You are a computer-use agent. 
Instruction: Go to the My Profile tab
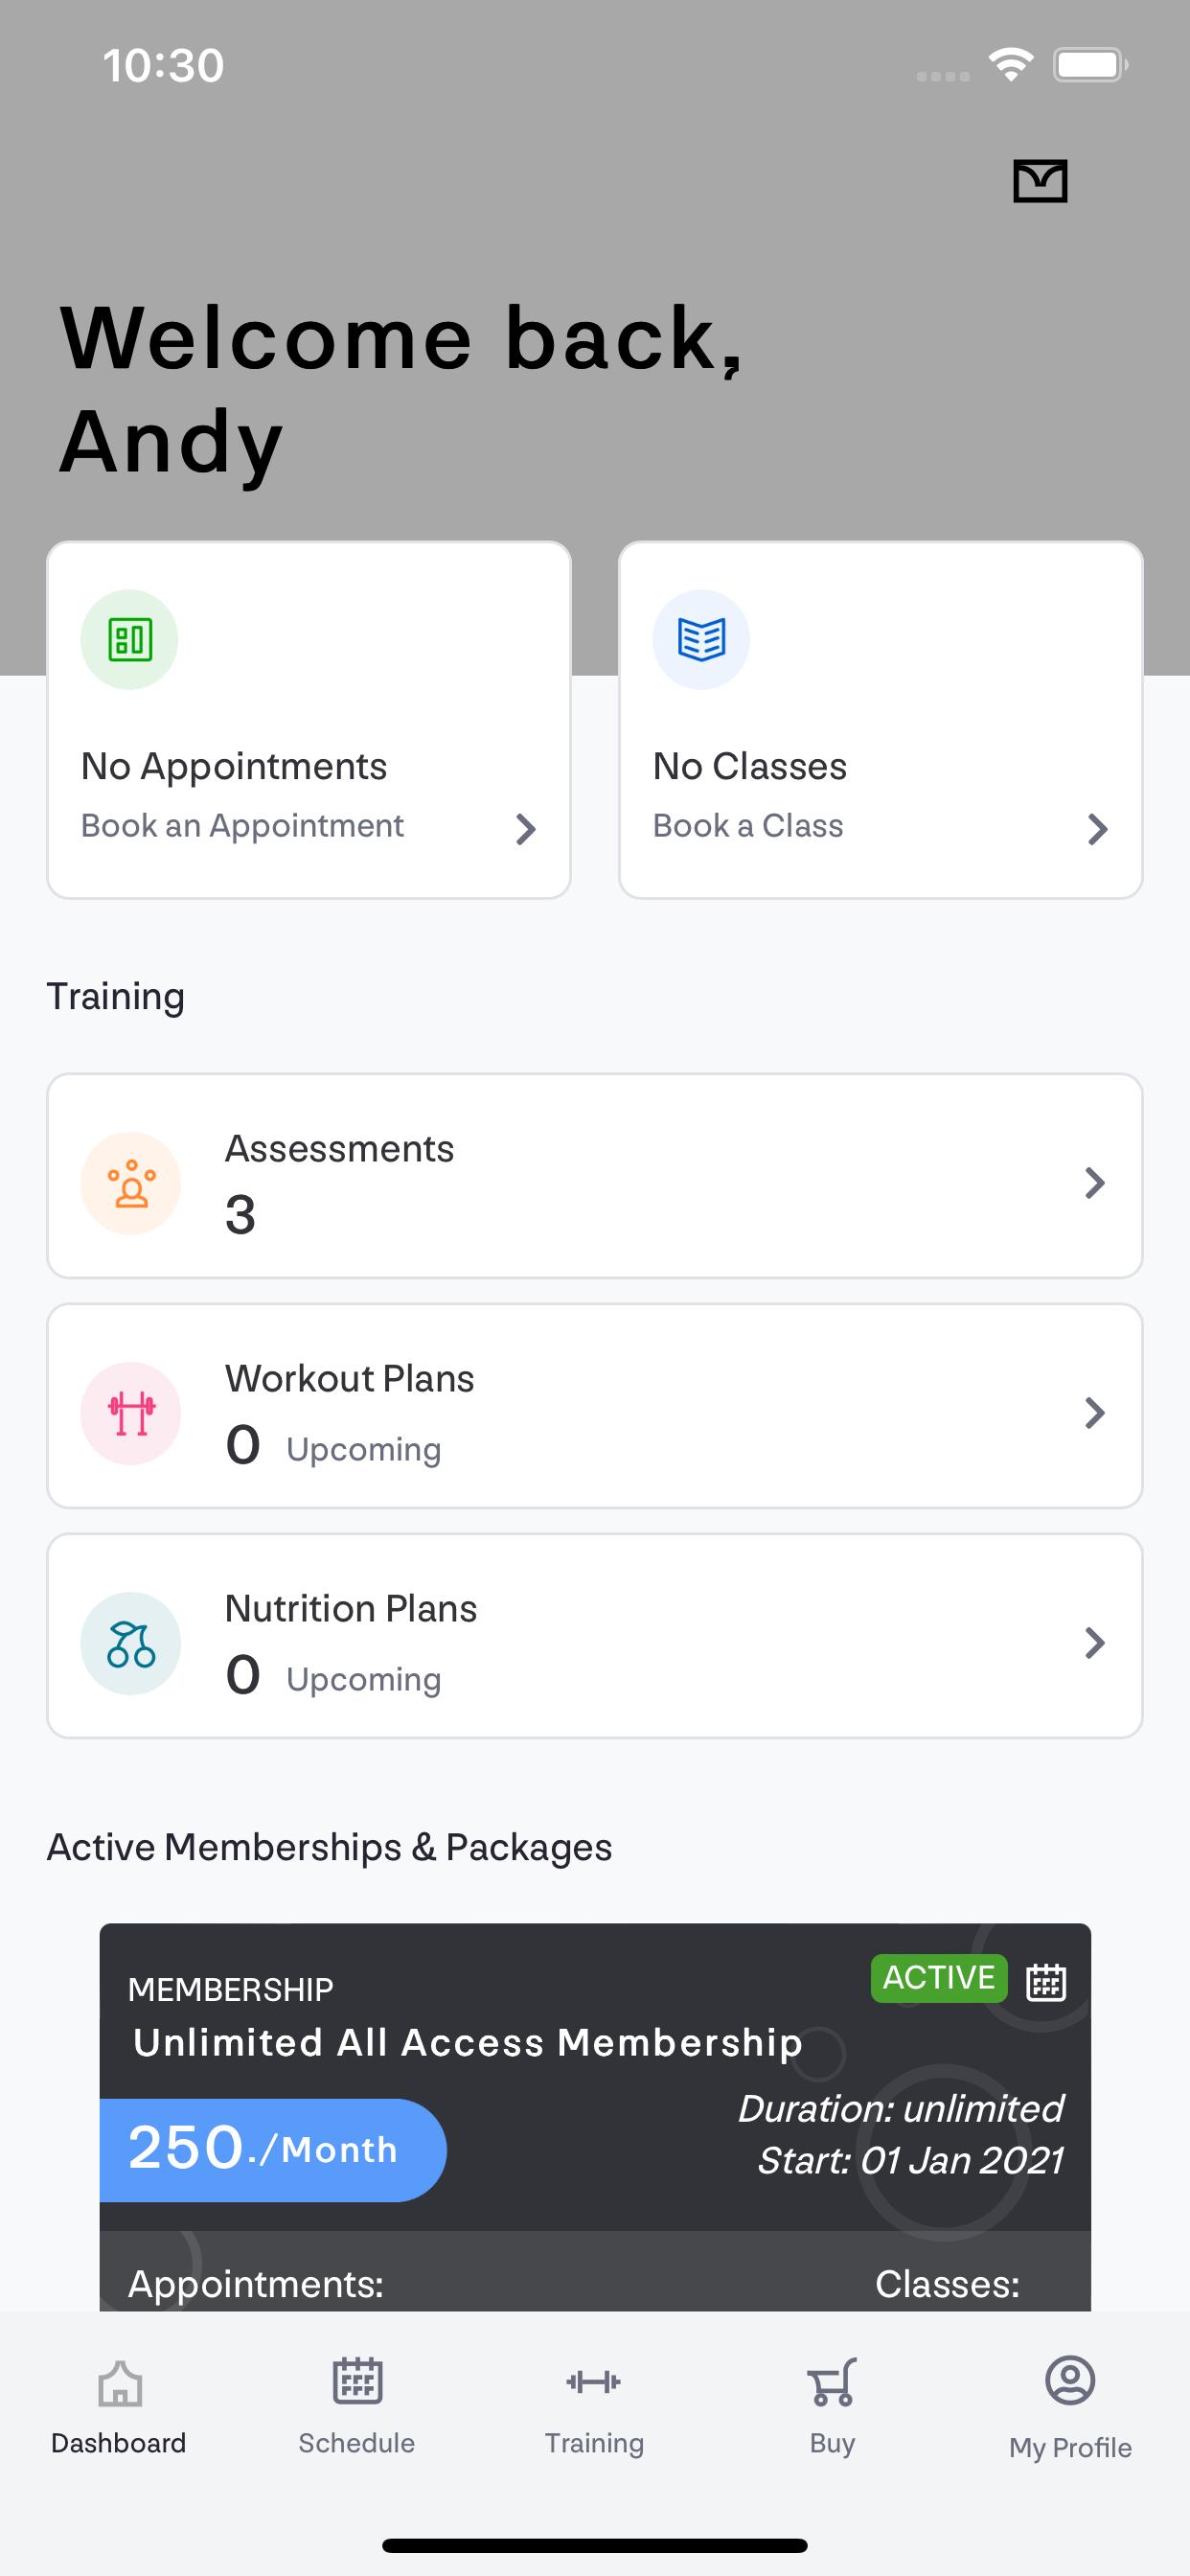pyautogui.click(x=1070, y=2406)
